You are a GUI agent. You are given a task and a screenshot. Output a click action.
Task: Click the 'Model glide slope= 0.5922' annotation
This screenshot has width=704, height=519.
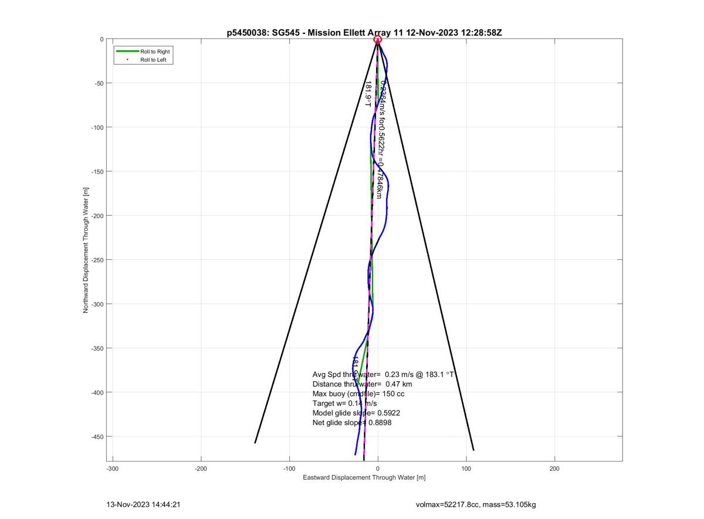357,413
